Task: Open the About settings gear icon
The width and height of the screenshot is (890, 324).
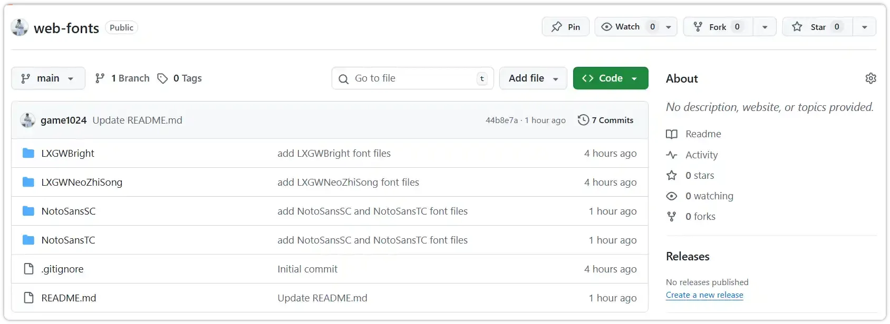Action: [x=870, y=78]
